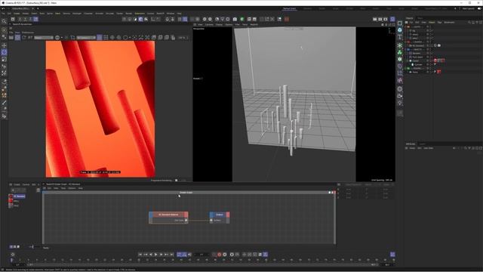Click the material preview size slider
Screen dimensions: 483x272
[x=33, y=247]
